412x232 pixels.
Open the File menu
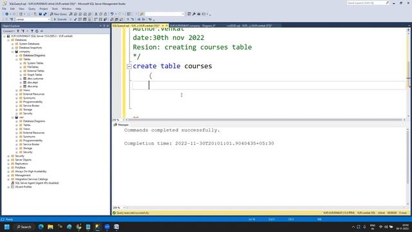tap(4, 8)
